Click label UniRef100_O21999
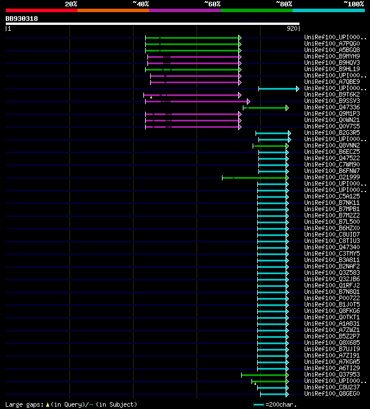The width and height of the screenshot is (370, 409). pos(332,177)
